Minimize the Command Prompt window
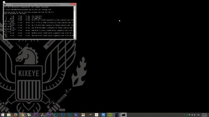209x117 pixels. tap(66, 4)
